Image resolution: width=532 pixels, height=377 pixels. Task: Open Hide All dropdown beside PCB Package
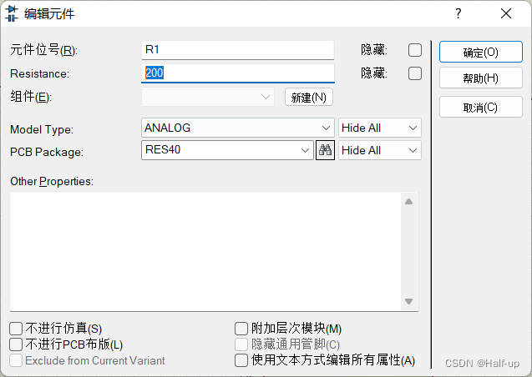click(380, 150)
